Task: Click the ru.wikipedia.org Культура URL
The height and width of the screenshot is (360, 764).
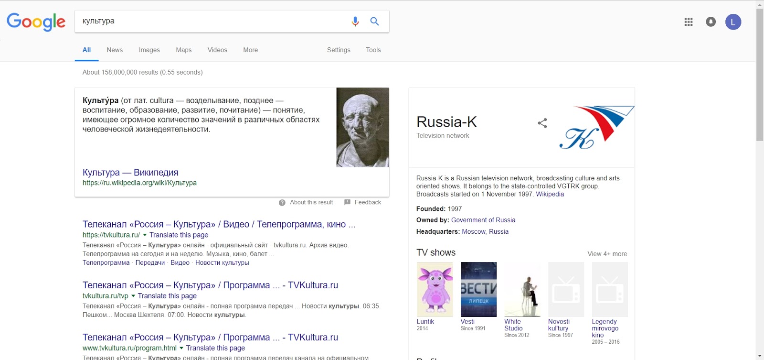Action: [139, 183]
